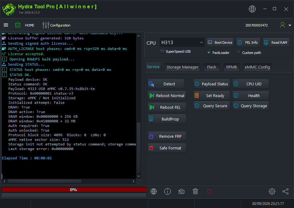Select the PackLoader radio option
Screen dimensions: 294x208
(x=209, y=53)
